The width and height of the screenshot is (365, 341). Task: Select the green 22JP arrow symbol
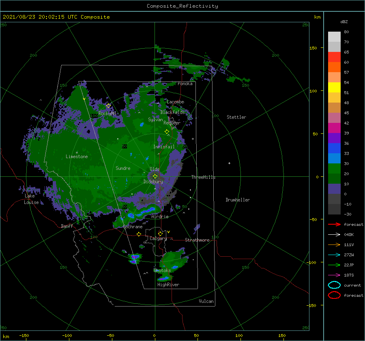334,265
